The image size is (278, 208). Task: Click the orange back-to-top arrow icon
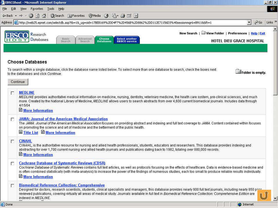pyautogui.click(x=264, y=195)
